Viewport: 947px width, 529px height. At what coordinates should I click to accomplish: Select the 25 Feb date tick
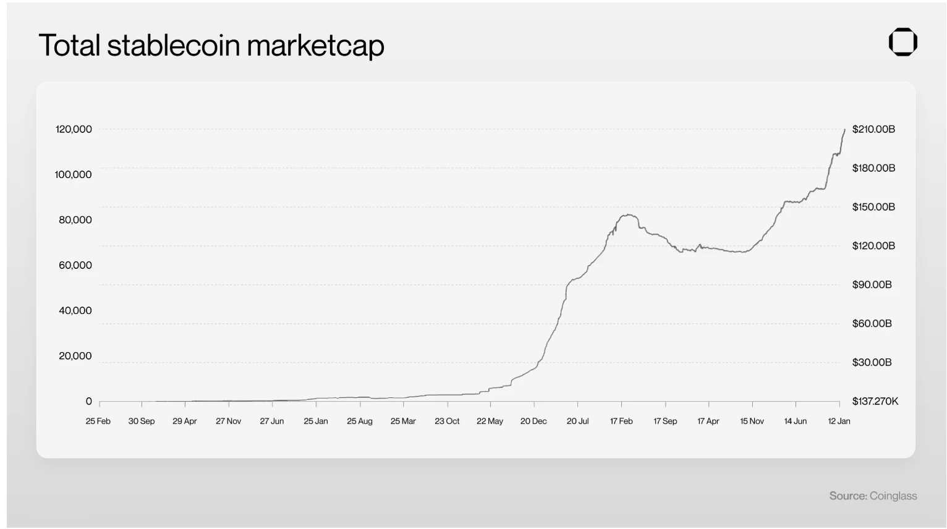(98, 421)
